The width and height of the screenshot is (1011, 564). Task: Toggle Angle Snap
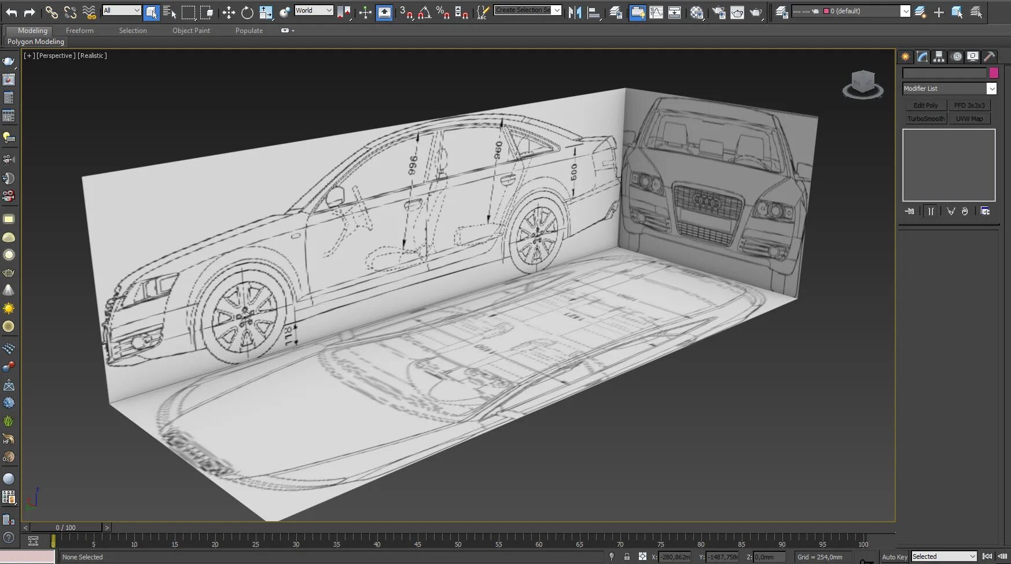tap(424, 12)
